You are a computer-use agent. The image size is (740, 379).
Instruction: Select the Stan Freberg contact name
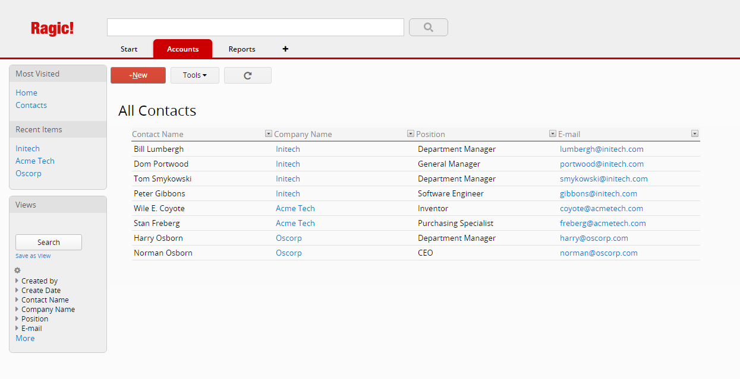pos(157,224)
